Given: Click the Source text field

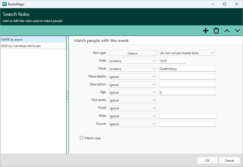Looking at the screenshot, I should coord(187,124).
